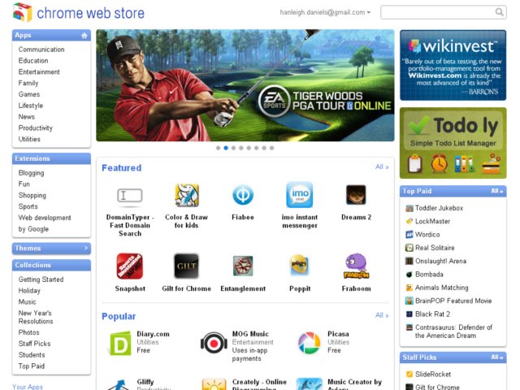Open the imo instant messenger icon
The height and width of the screenshot is (390, 520).
pyautogui.click(x=299, y=195)
